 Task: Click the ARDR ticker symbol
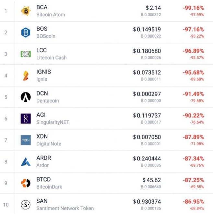pos(43,158)
